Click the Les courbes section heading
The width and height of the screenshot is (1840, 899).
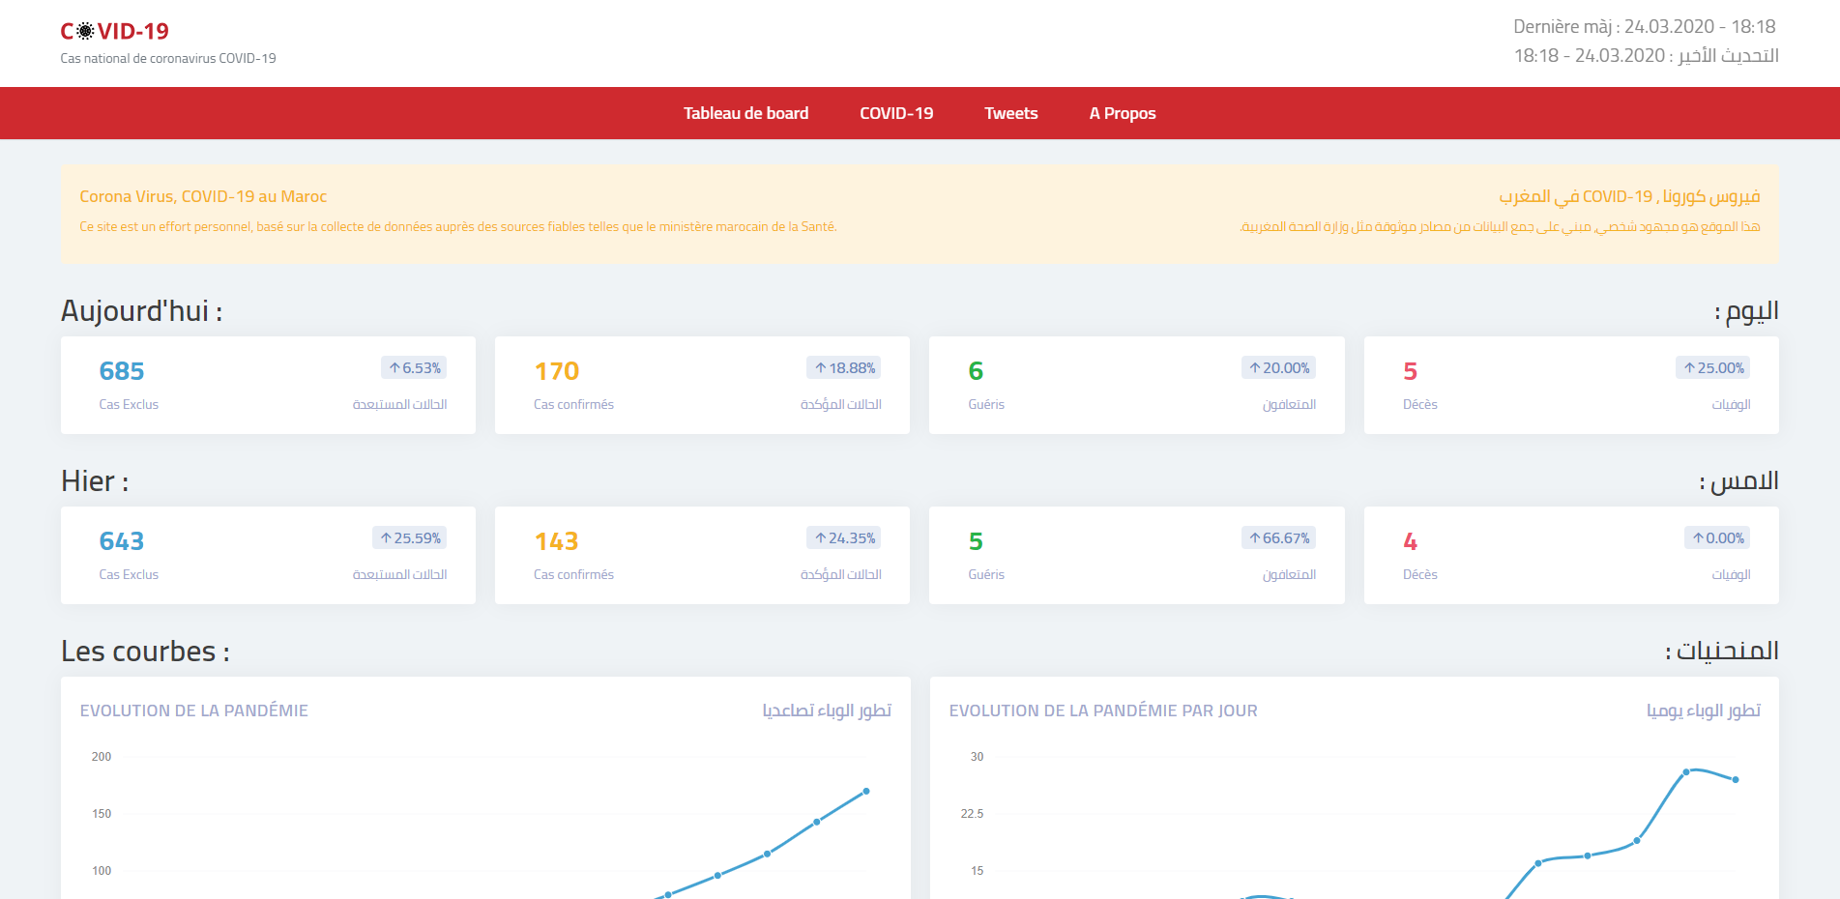point(145,652)
